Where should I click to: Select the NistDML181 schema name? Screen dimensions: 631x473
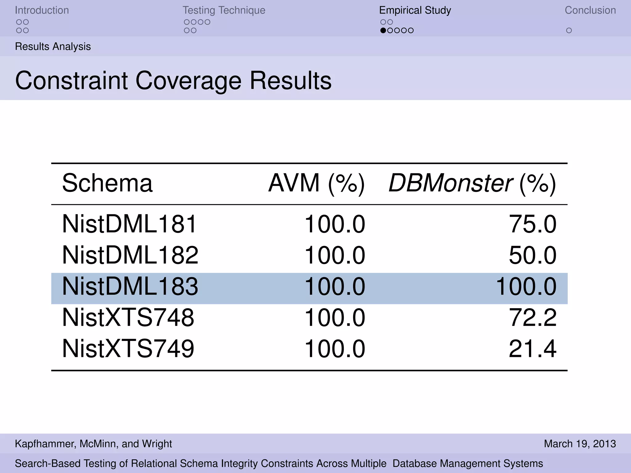click(129, 224)
